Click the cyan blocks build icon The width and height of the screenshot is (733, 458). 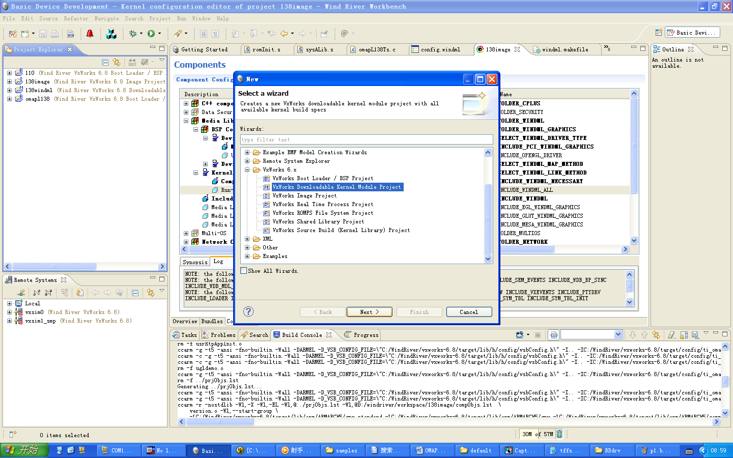111,34
